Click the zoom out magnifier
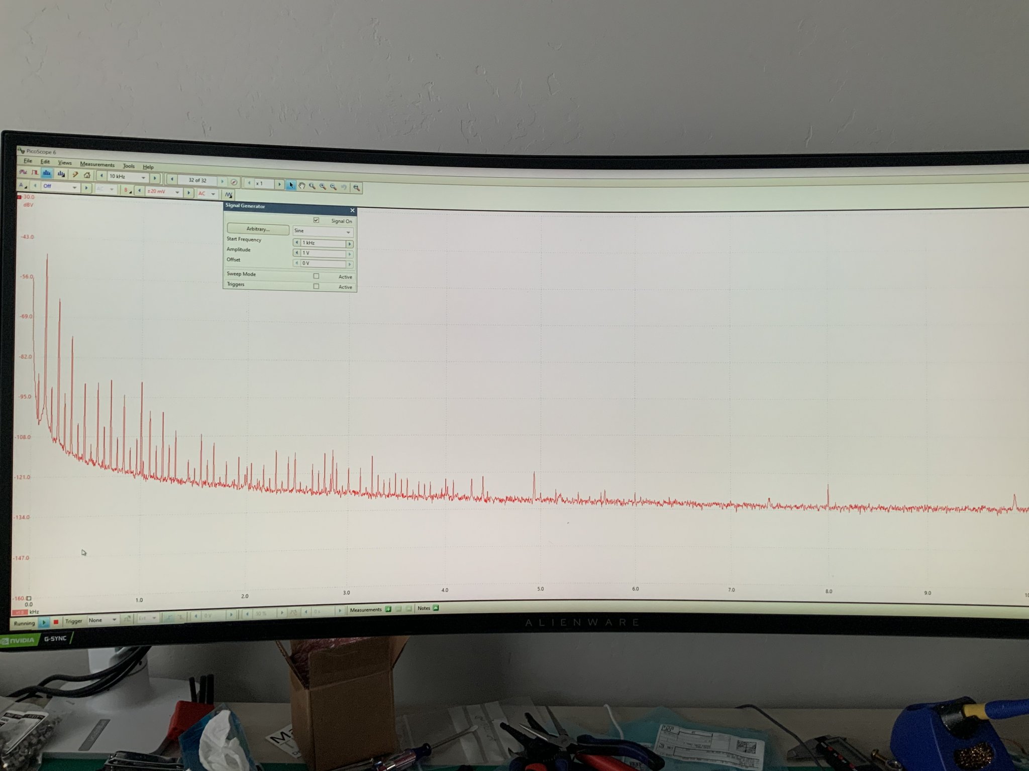Screen dimensions: 1029x771 pyautogui.click(x=333, y=187)
